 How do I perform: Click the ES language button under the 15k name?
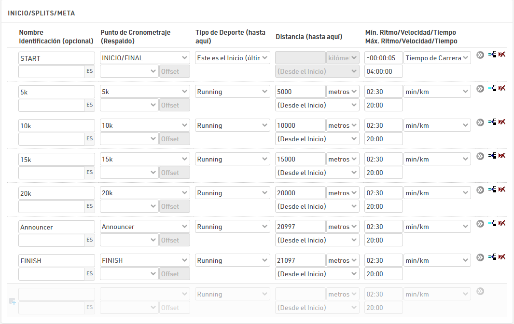tap(90, 173)
